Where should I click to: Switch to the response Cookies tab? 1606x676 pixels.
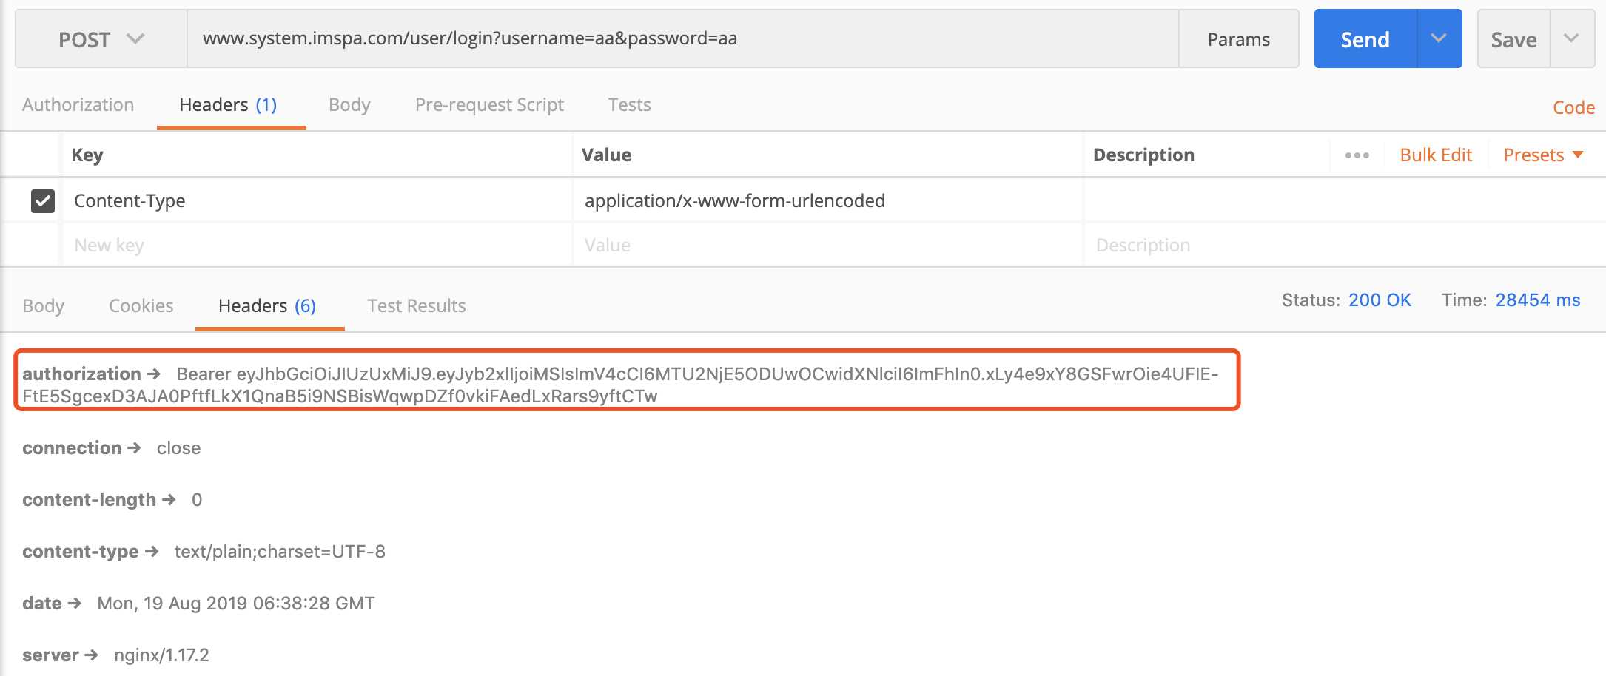tap(141, 306)
